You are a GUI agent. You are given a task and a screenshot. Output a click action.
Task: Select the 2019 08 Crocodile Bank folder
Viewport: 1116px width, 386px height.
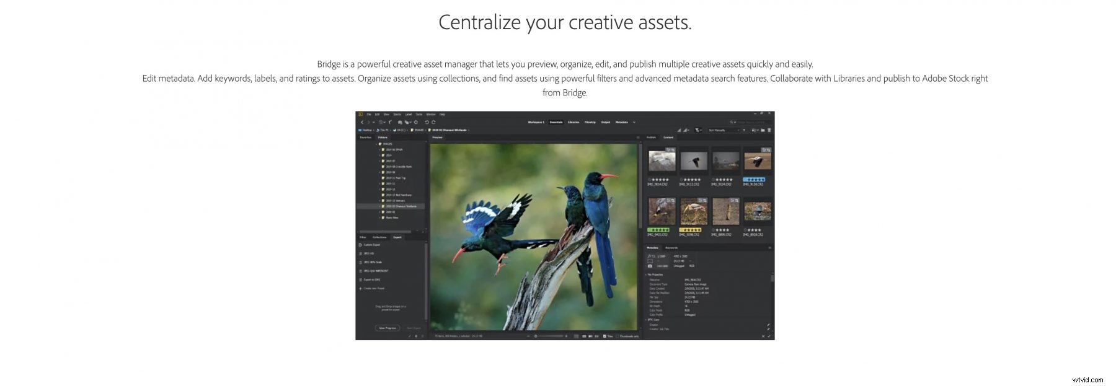pyautogui.click(x=399, y=167)
